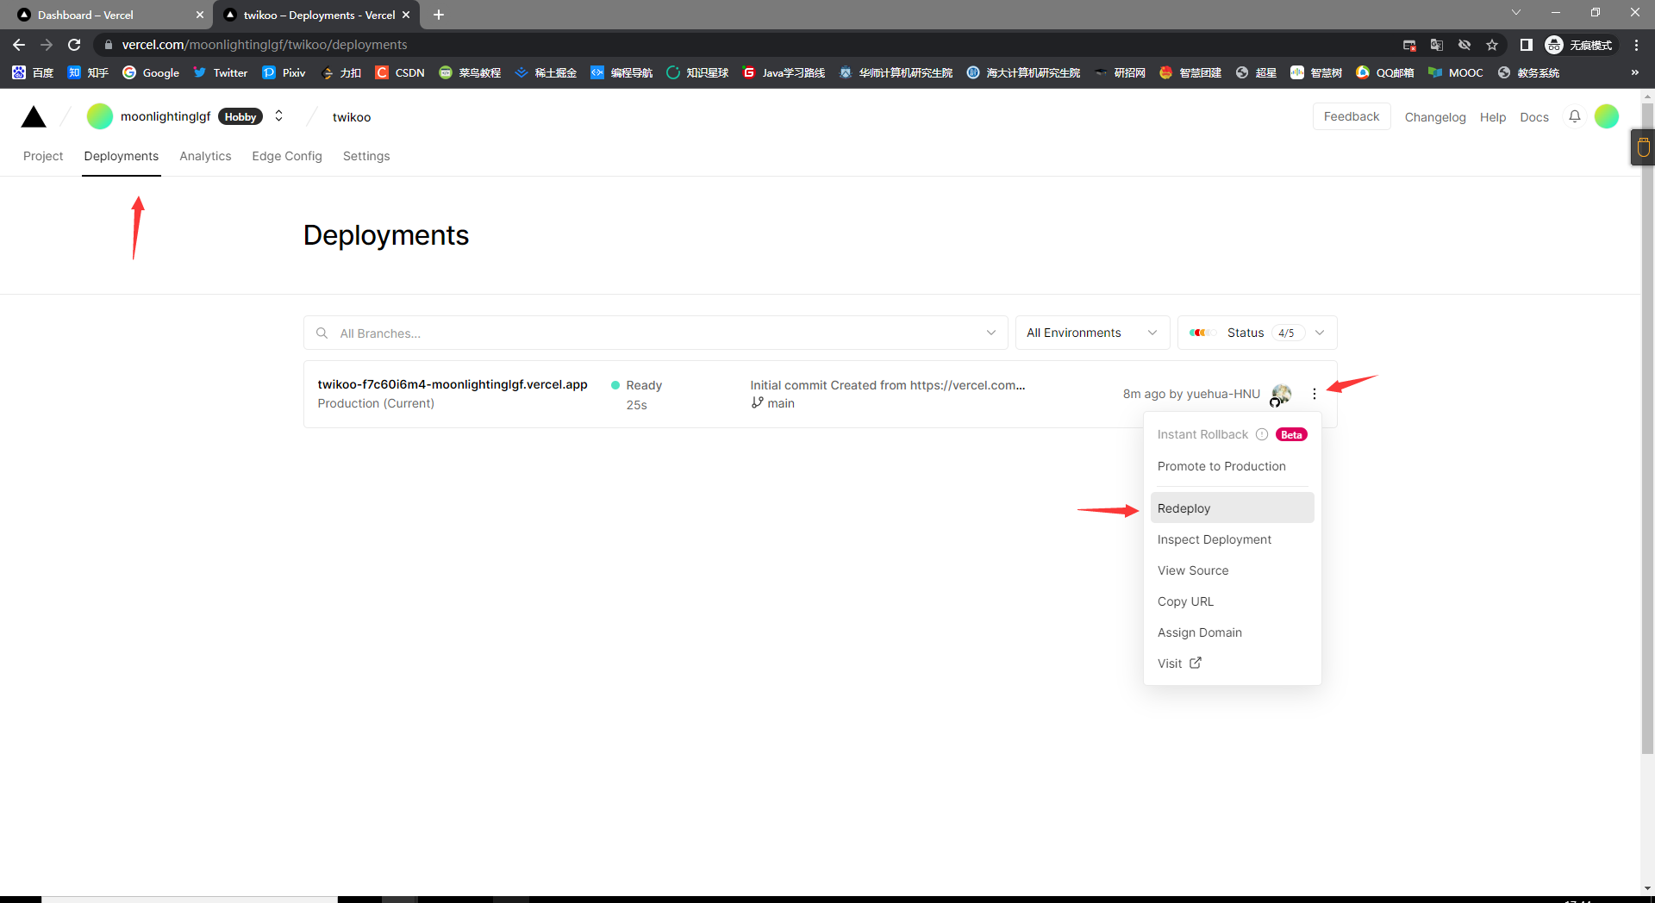Click the Instant Rollback info icon
The height and width of the screenshot is (903, 1655).
pos(1262,434)
